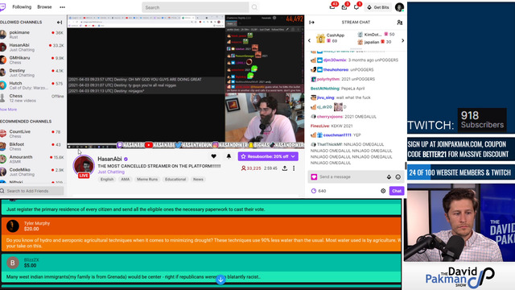The height and width of the screenshot is (290, 515).
Task: Open CodeMiko recommended channel
Action: click(32, 172)
